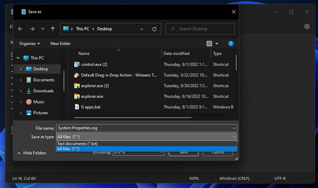Expand the Music tree node
Image resolution: width=318 pixels, height=188 pixels.
[21, 102]
